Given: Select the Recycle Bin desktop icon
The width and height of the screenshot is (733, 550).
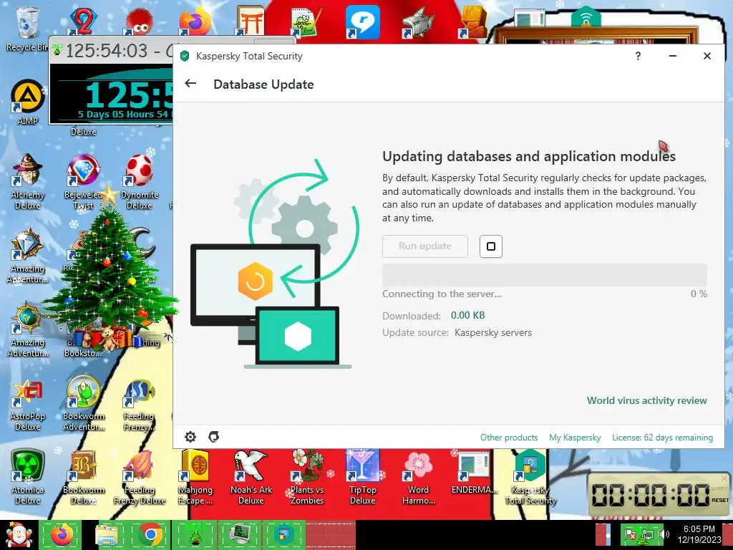Looking at the screenshot, I should coord(26,29).
